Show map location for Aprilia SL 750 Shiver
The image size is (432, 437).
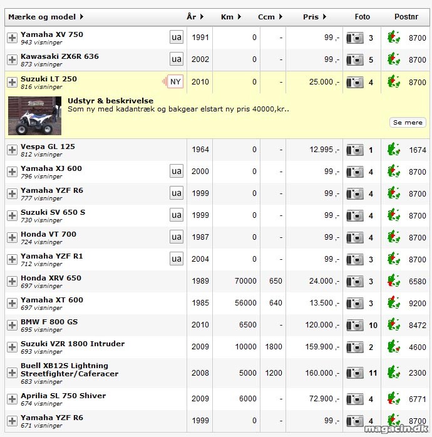[x=394, y=399]
